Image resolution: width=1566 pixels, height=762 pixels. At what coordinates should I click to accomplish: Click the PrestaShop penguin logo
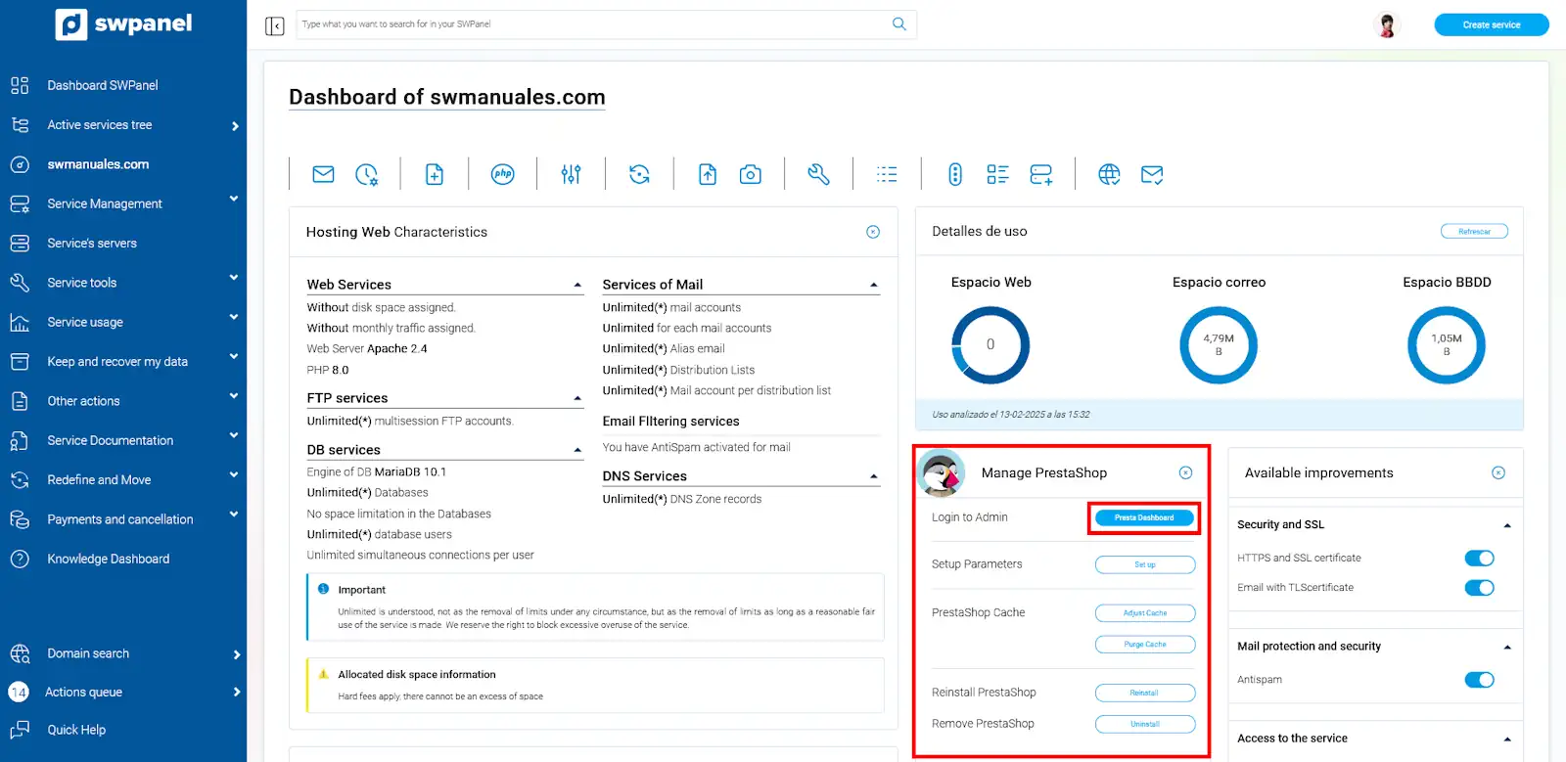click(942, 473)
